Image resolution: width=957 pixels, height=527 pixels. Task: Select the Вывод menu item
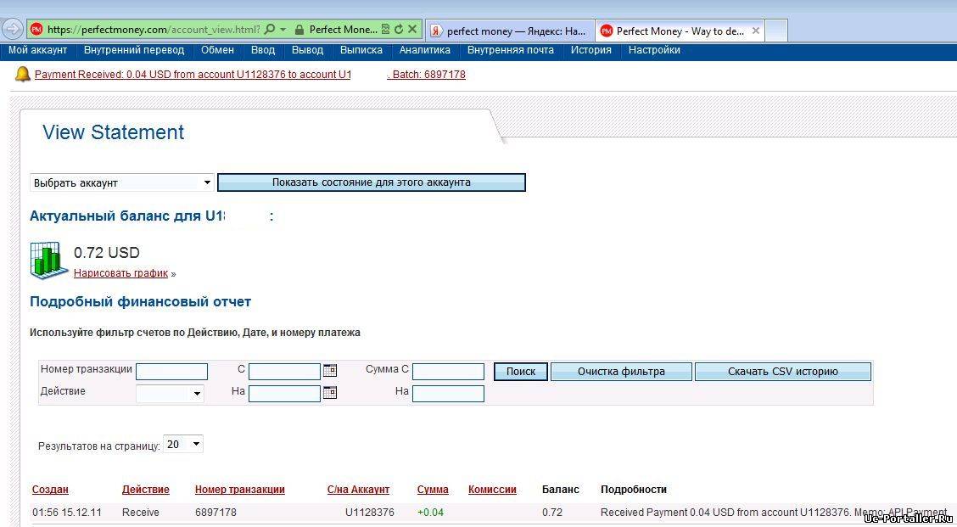308,50
